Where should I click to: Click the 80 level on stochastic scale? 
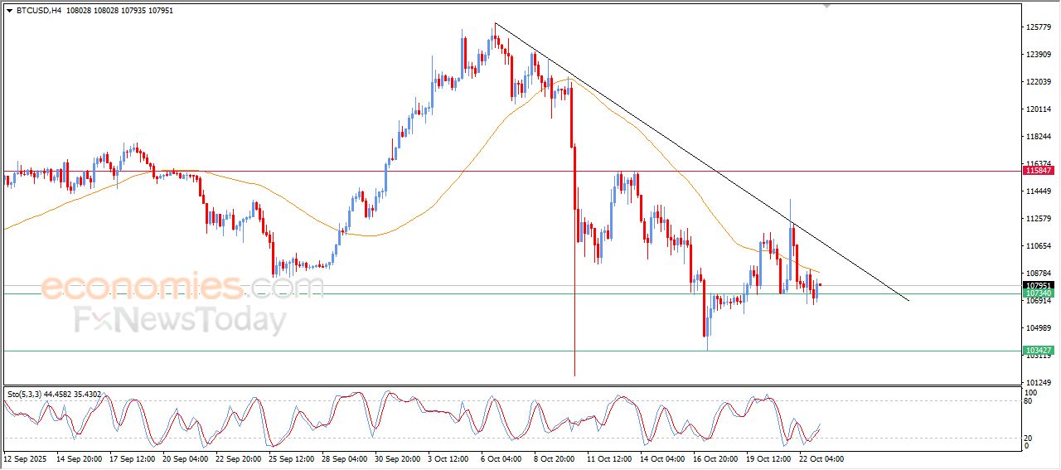click(1030, 401)
